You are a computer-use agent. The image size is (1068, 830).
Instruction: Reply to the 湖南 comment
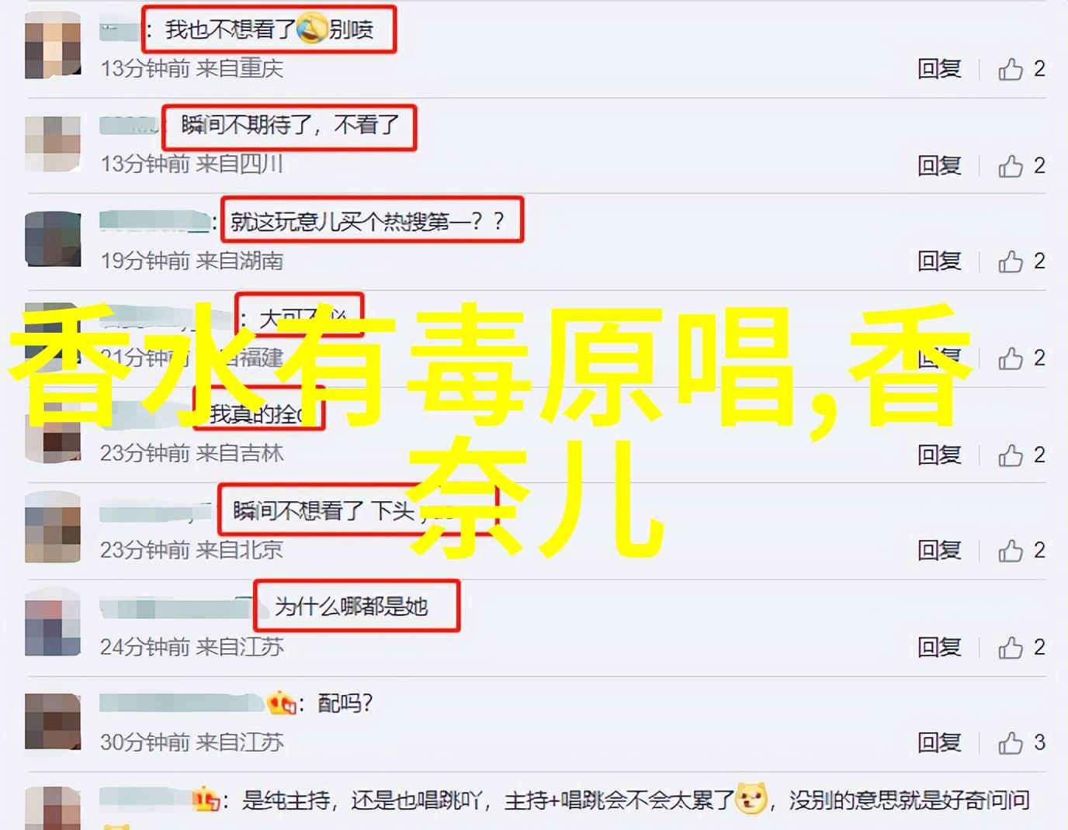pyautogui.click(x=939, y=261)
